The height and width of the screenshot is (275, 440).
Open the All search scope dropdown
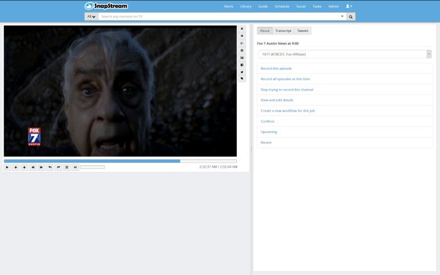click(91, 16)
